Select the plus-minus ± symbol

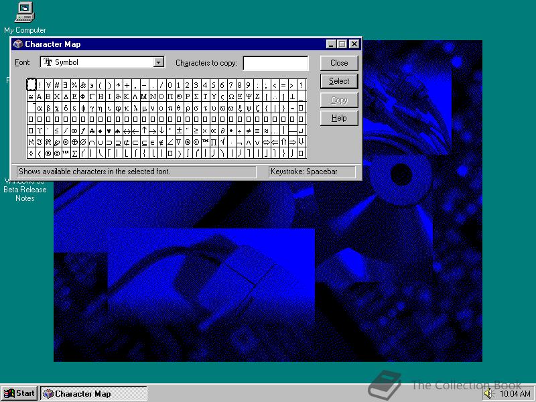pyautogui.click(x=179, y=130)
